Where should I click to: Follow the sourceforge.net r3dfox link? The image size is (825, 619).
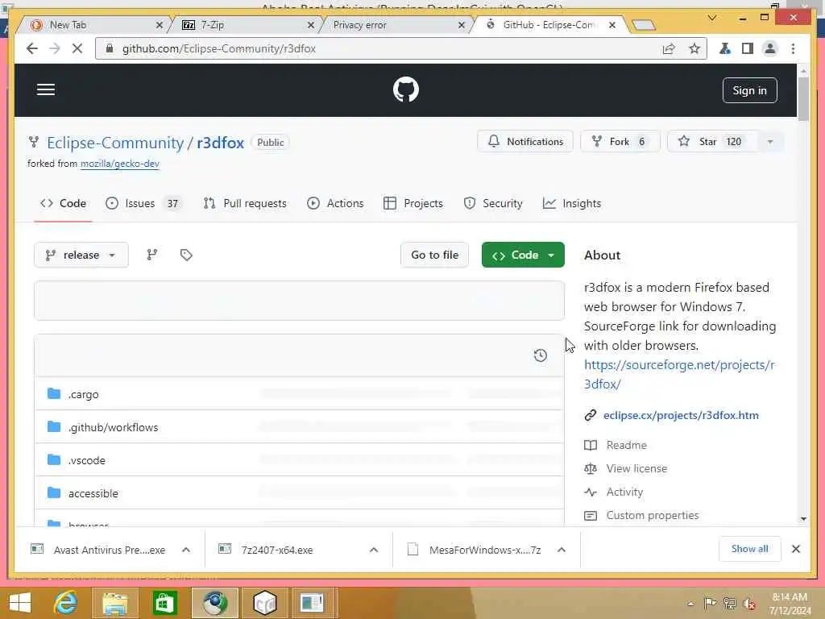pos(679,374)
